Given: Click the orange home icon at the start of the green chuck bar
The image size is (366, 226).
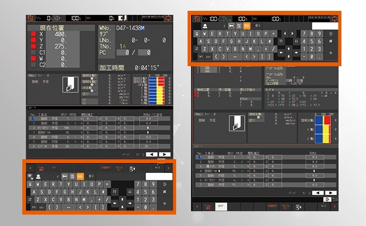Looking at the screenshot, I should pyautogui.click(x=197, y=19).
